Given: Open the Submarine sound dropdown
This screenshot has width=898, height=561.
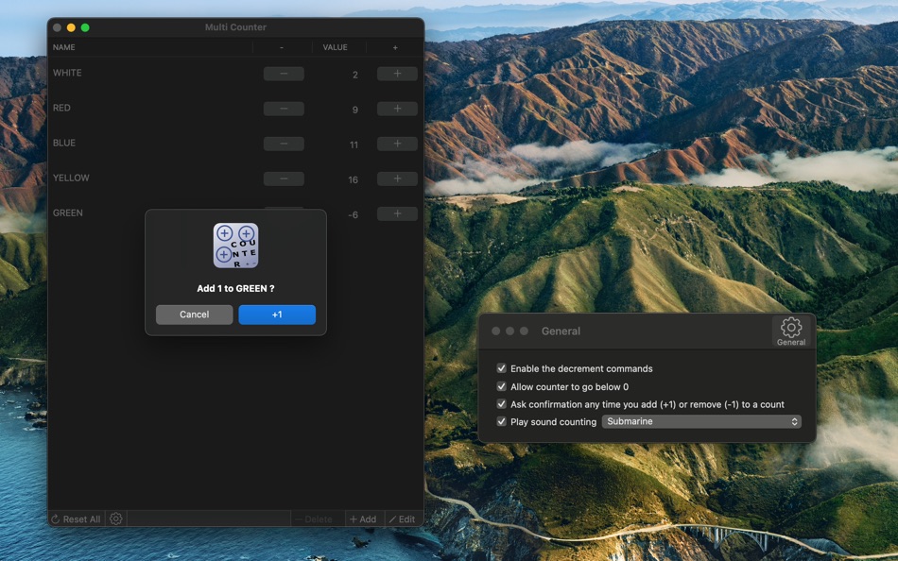Looking at the screenshot, I should (x=701, y=421).
